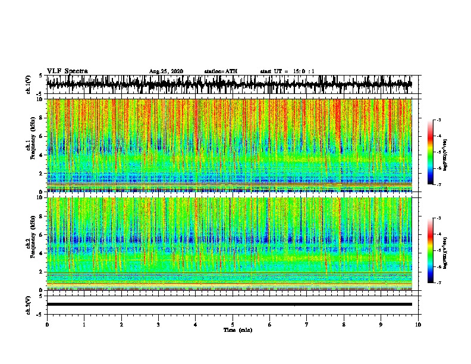Click time-axis end tick label "10"
Screen dimensions: 471x364
pos(418,325)
